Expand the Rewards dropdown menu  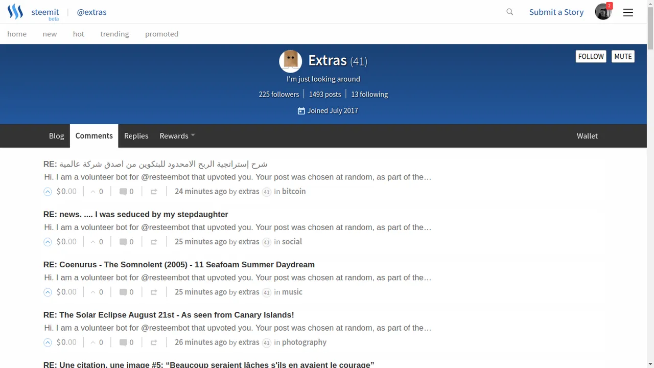(177, 136)
